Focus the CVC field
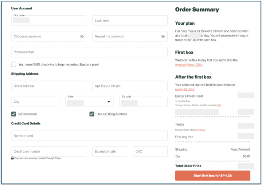Image resolution: width=262 pixels, height=185 pixels. pos(150,151)
